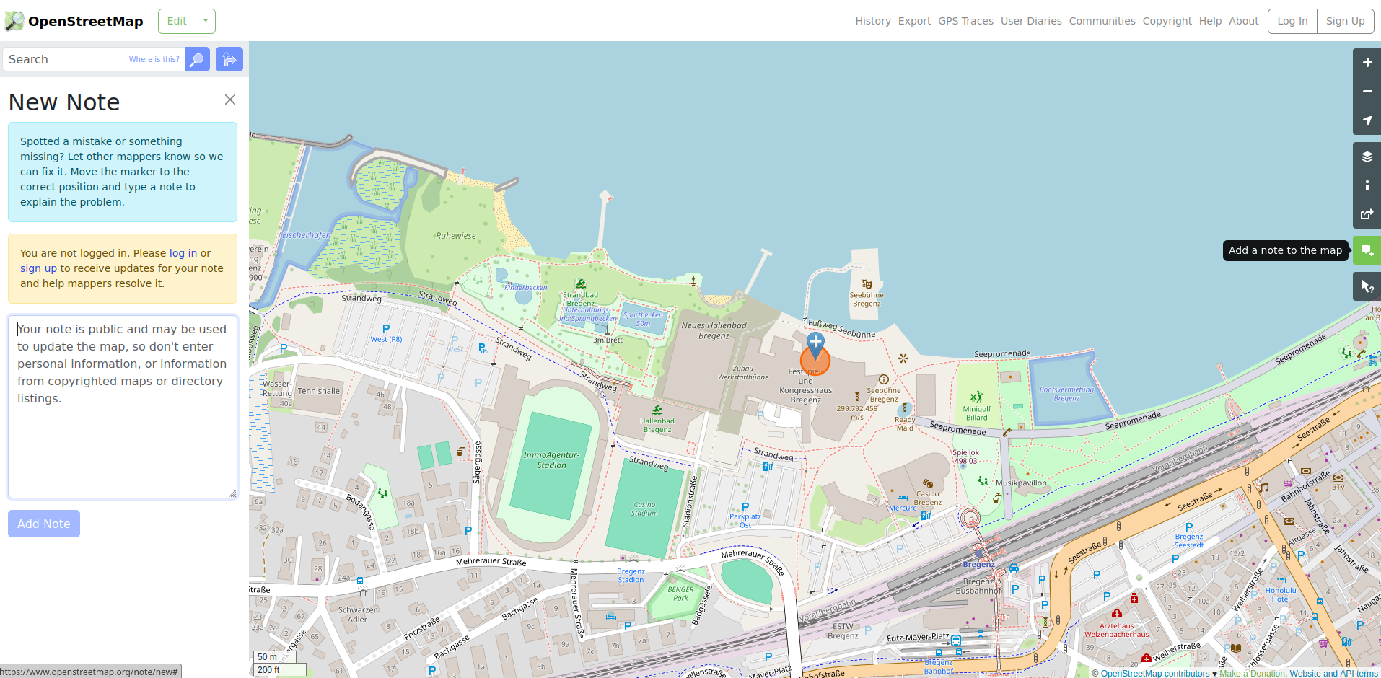Click the Strandbad Bregenz swimming icon
1381x678 pixels.
click(x=581, y=284)
